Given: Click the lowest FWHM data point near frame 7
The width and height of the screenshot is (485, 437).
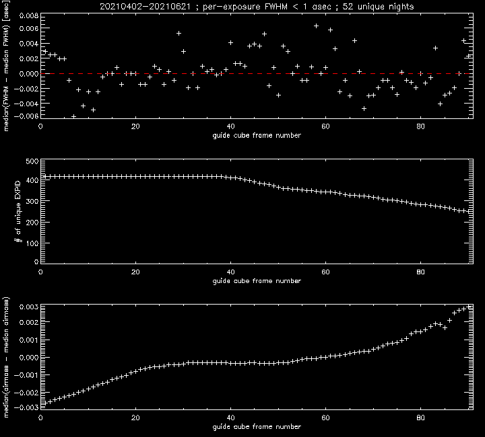Looking at the screenshot, I should click(x=73, y=116).
